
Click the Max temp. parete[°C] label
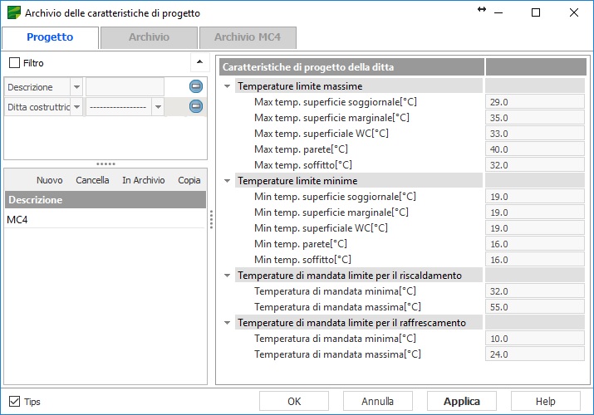tap(301, 149)
